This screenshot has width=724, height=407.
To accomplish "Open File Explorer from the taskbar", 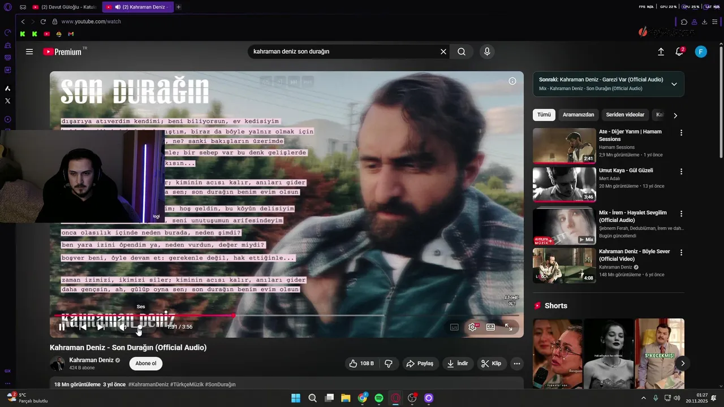I will point(346,398).
